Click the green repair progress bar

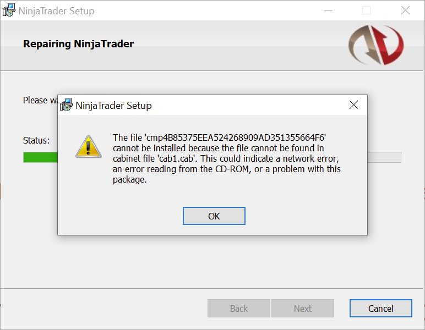click(40, 157)
